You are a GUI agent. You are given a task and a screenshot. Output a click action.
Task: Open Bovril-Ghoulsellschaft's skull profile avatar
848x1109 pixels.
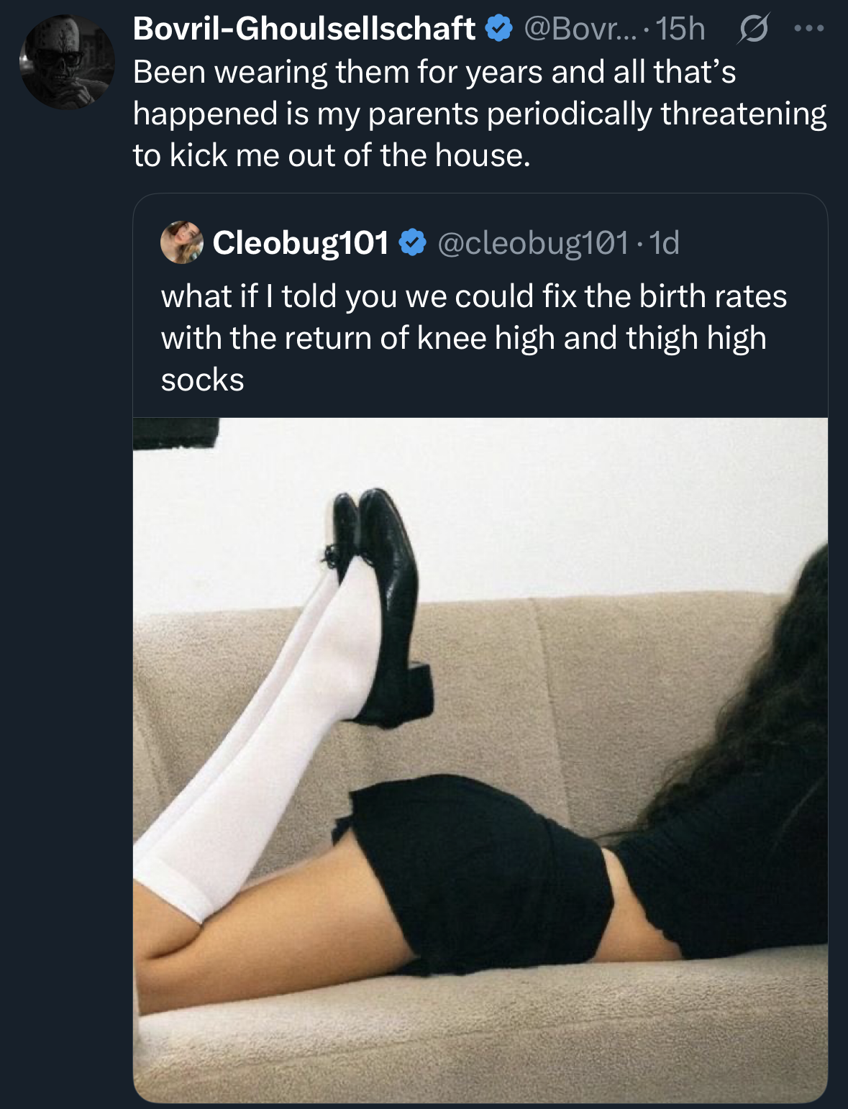coord(67,63)
